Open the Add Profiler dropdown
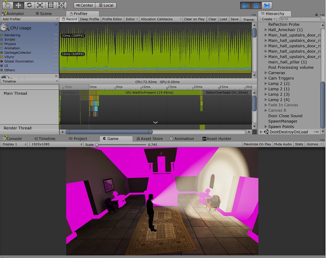The height and width of the screenshot is (258, 327). click(x=29, y=19)
